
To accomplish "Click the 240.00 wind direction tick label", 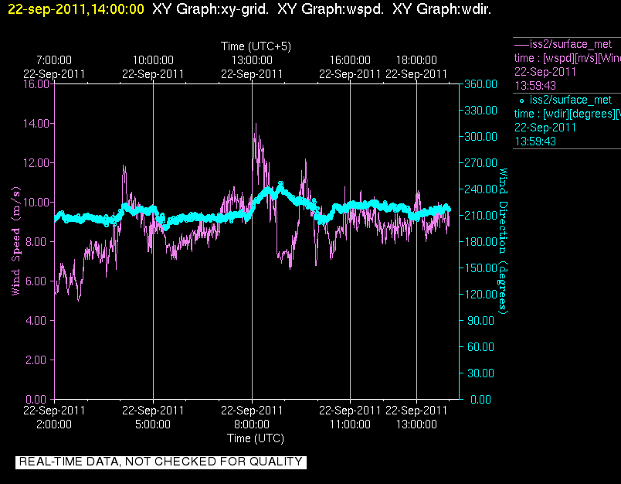I will pos(480,189).
